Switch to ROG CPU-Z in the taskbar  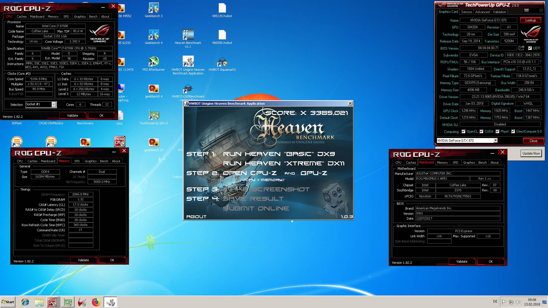(x=52, y=302)
